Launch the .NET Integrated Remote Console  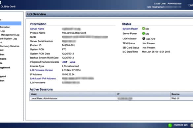65,62
